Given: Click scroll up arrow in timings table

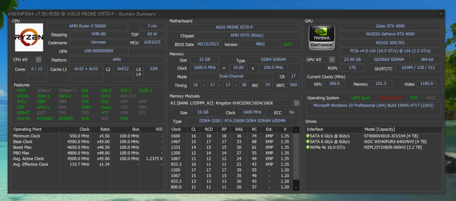Looking at the screenshot, I should 296,130.
